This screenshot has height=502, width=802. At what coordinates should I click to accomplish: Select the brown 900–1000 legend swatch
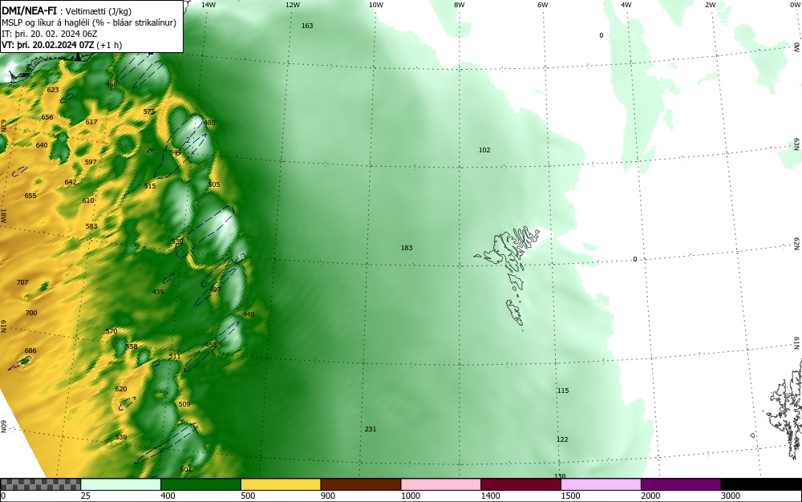pos(361,484)
